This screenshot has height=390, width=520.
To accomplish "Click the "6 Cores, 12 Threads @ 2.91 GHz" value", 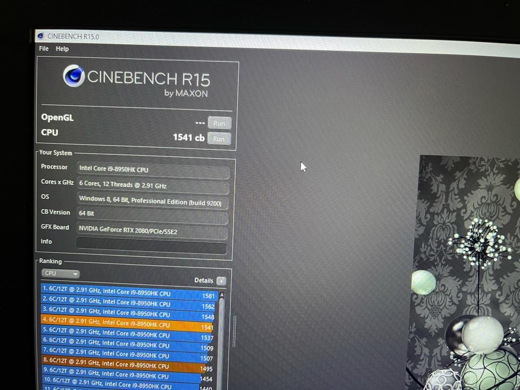I will (x=153, y=185).
